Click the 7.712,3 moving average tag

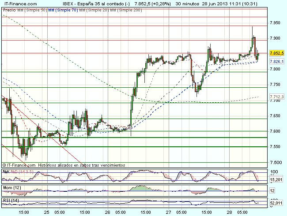[x=276, y=97]
